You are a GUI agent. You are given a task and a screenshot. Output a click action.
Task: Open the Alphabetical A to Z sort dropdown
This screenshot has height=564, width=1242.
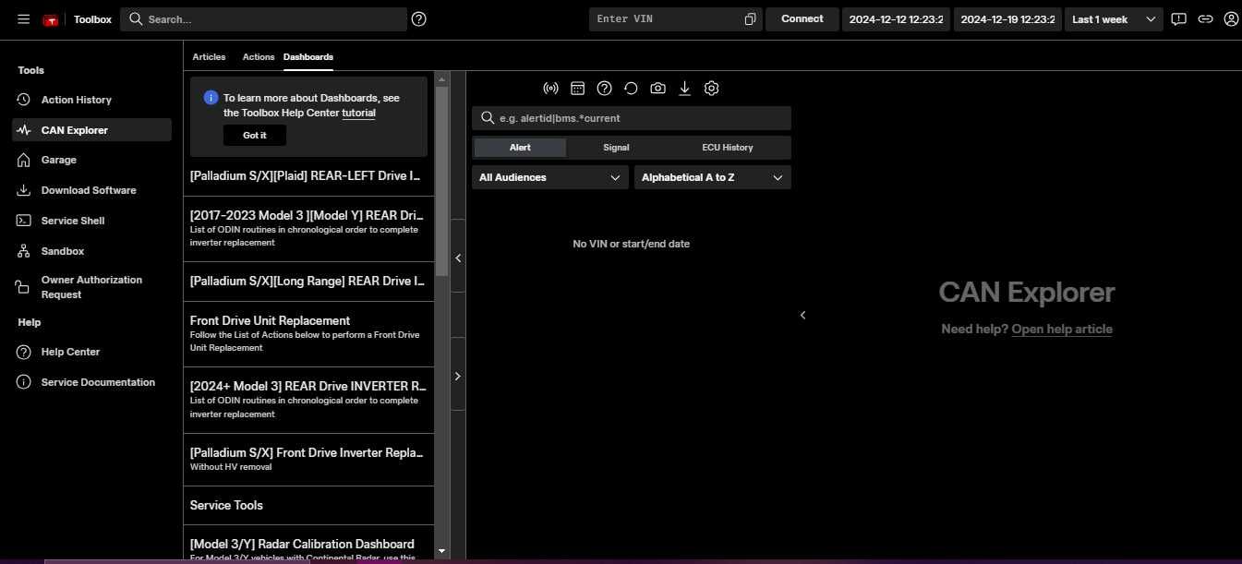coord(713,177)
